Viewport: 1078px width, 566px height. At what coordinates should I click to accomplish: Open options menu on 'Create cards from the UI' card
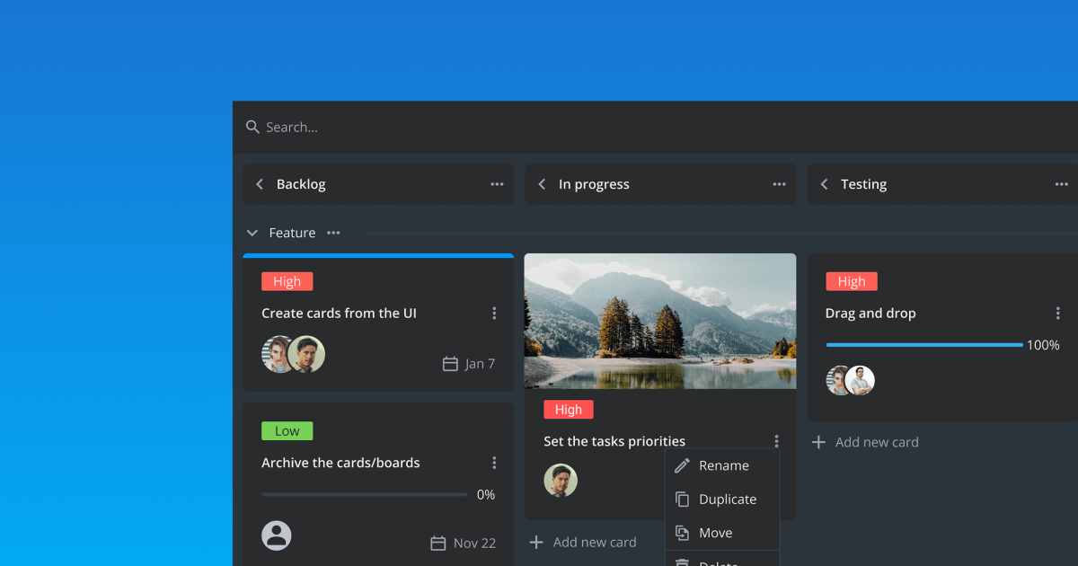[x=494, y=313]
